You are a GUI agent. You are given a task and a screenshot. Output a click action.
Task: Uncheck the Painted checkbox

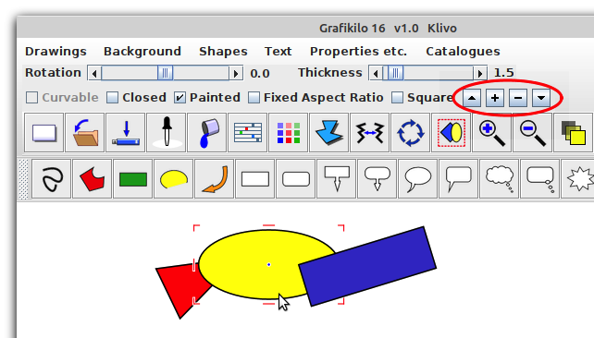[x=179, y=98]
